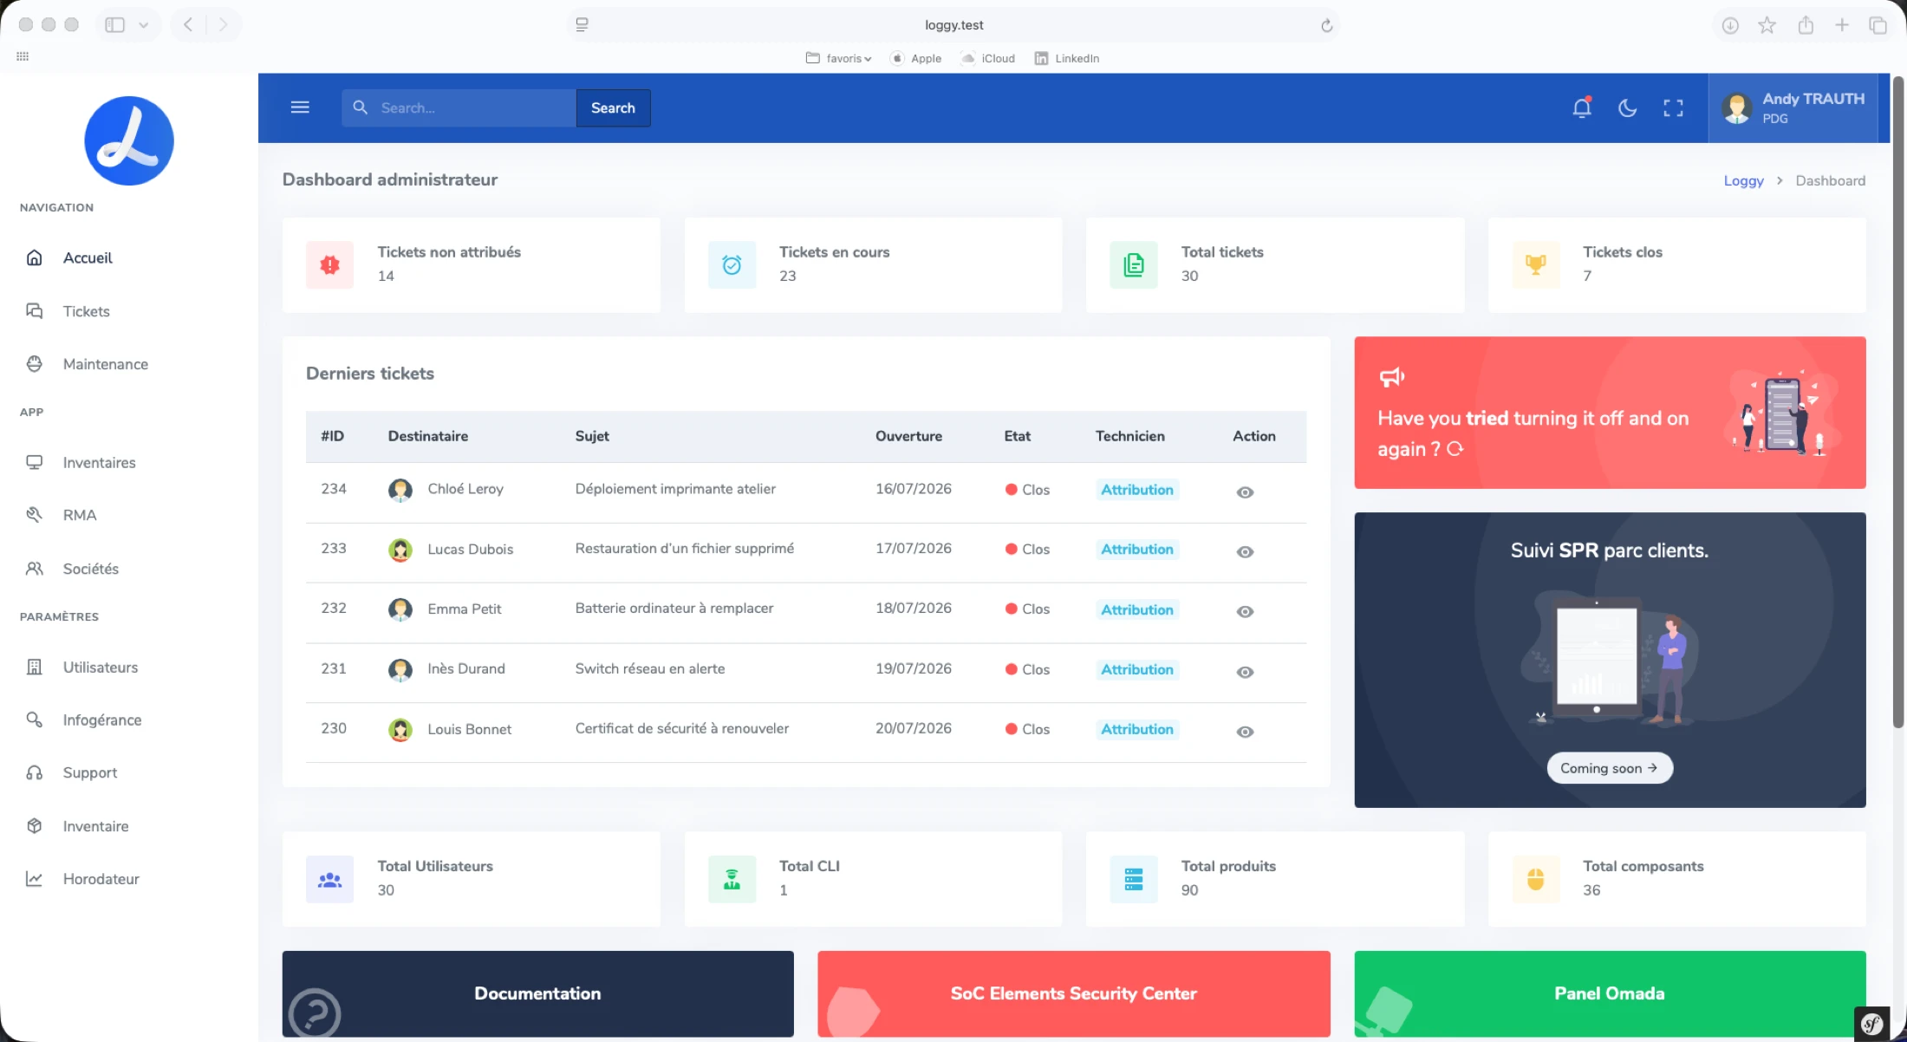View ticket 230 with eye icon

[1245, 733]
